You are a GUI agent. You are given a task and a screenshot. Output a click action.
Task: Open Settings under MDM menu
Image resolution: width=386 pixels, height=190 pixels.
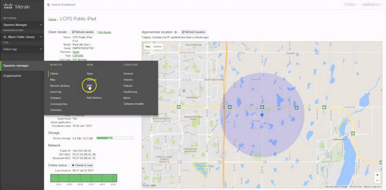[x=92, y=80]
